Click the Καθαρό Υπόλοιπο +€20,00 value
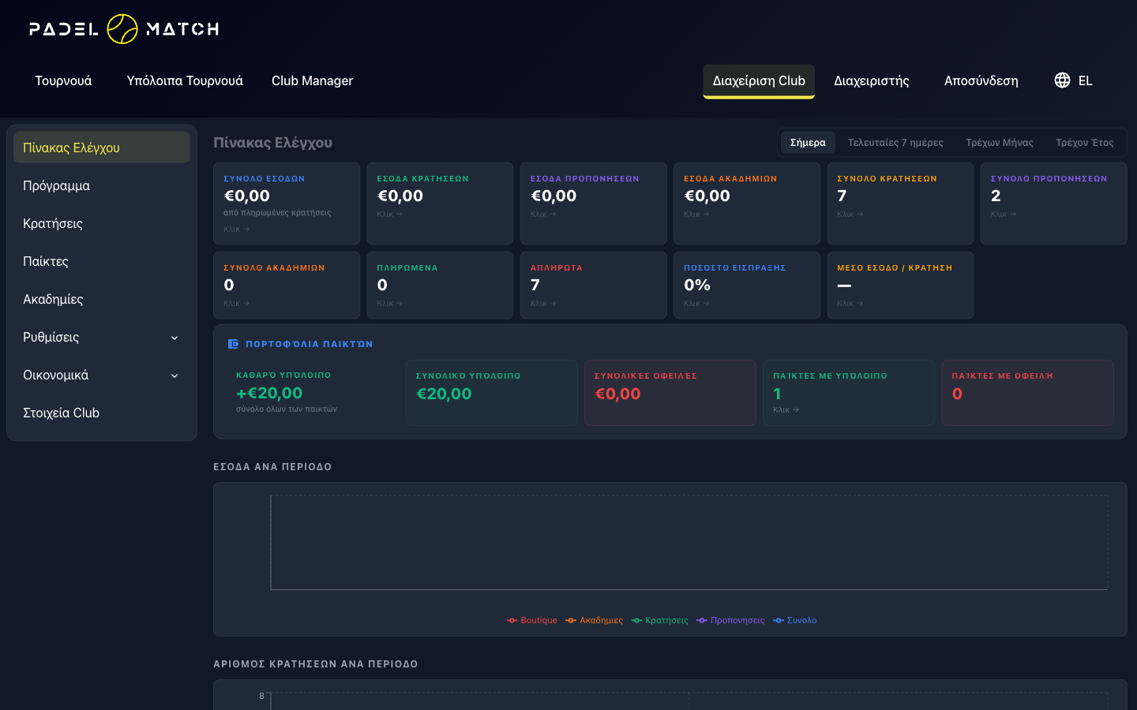This screenshot has height=710, width=1137. click(x=269, y=393)
